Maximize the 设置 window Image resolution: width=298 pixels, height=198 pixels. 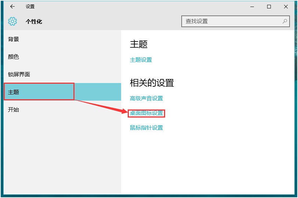[269, 7]
